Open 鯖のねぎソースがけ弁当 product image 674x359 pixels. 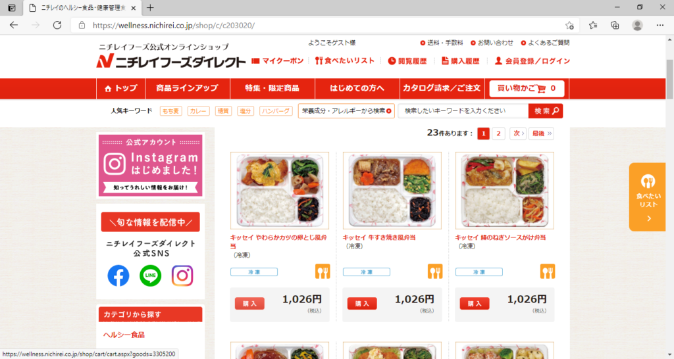[505, 190]
